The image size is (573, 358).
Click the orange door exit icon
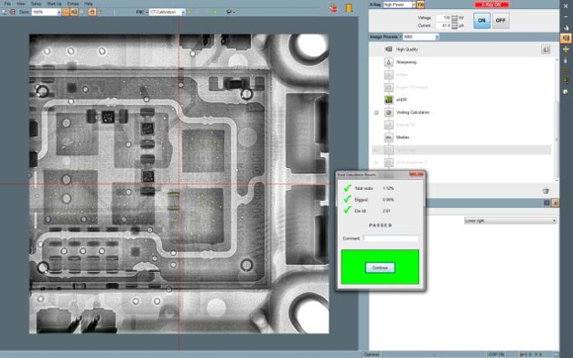pyautogui.click(x=349, y=7)
